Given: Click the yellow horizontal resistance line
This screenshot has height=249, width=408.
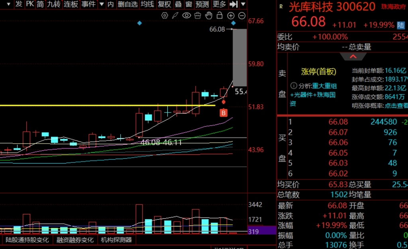Looking at the screenshot, I should [x=108, y=105].
